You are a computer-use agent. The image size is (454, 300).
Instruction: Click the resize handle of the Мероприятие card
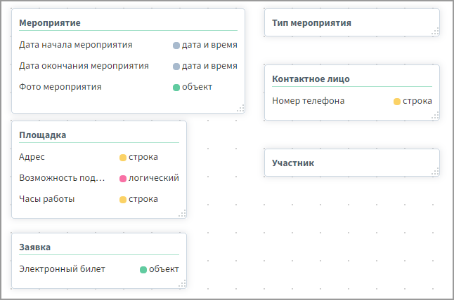click(240, 109)
